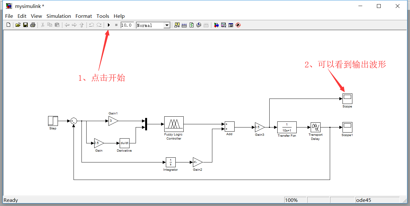This screenshot has width=410, height=206.
Task: Open the Normal simulation mode dropdown
Action: click(153, 25)
